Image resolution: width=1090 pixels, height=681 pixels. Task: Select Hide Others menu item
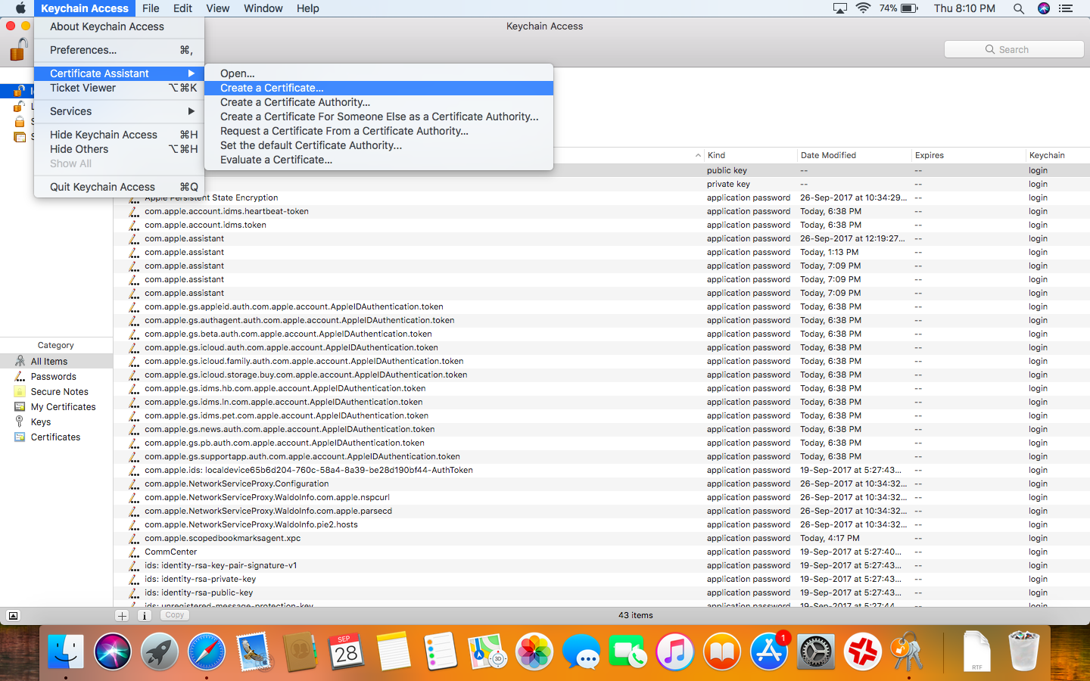(119, 149)
